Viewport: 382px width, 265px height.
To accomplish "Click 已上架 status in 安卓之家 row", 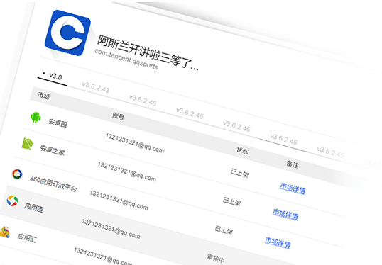I will 231,201.
